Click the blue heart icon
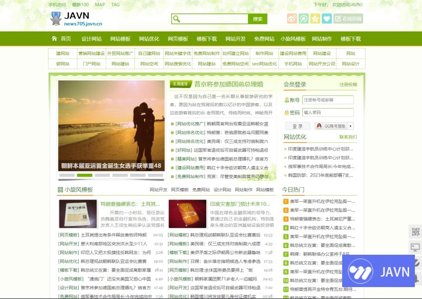This screenshot has width=422, height=299. point(326,19)
